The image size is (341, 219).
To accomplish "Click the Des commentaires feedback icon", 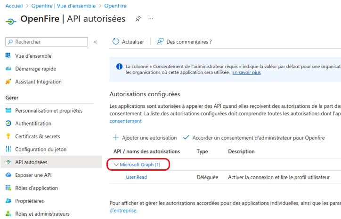I will coord(160,41).
